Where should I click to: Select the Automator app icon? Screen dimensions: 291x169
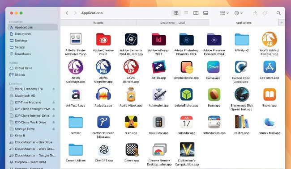[x=159, y=94]
